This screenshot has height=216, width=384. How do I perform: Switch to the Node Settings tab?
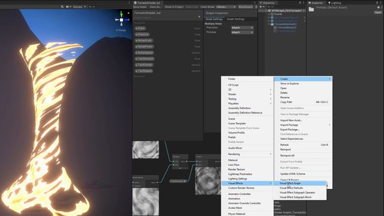[x=214, y=19]
